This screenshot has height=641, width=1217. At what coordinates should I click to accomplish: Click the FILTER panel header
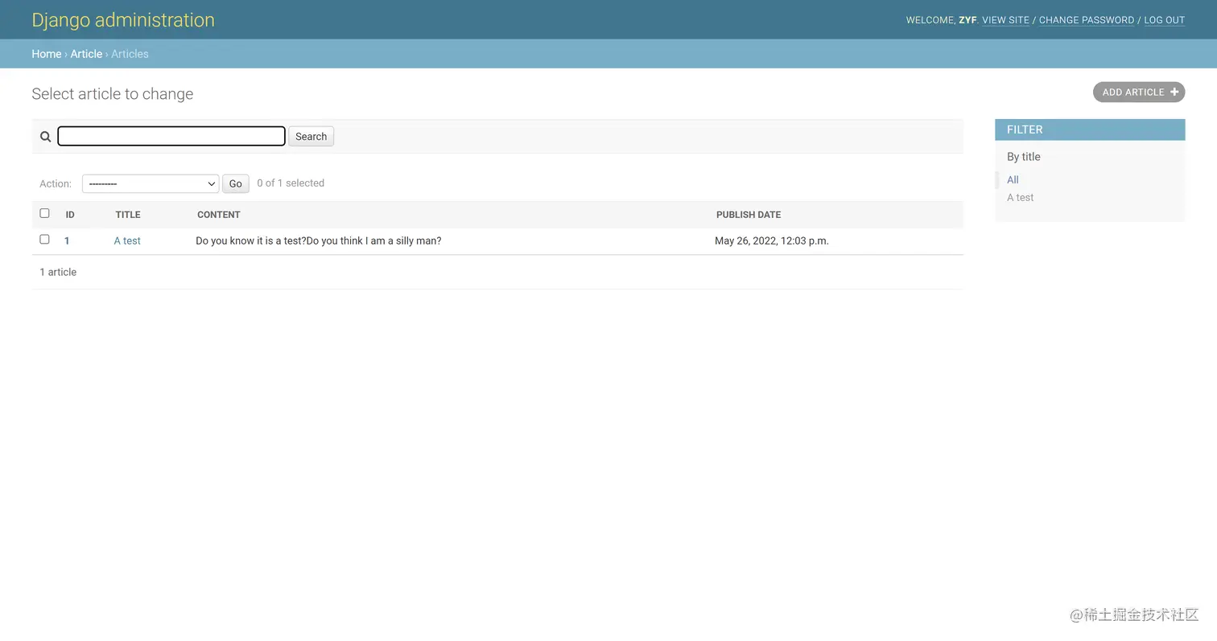(1090, 129)
